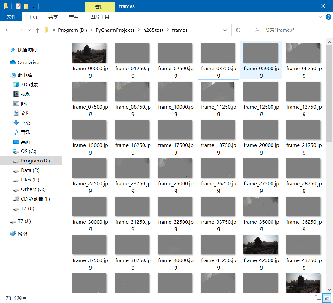Select the frame_42500.jpg thumbnail
This screenshot has width=333, height=303.
click(x=260, y=245)
